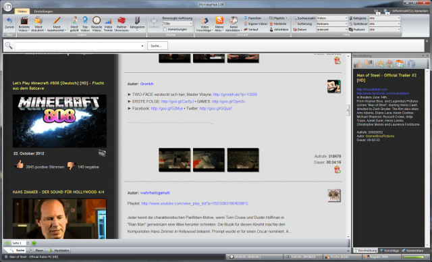Open the Sortierung Relevanz dropdown

[332, 24]
